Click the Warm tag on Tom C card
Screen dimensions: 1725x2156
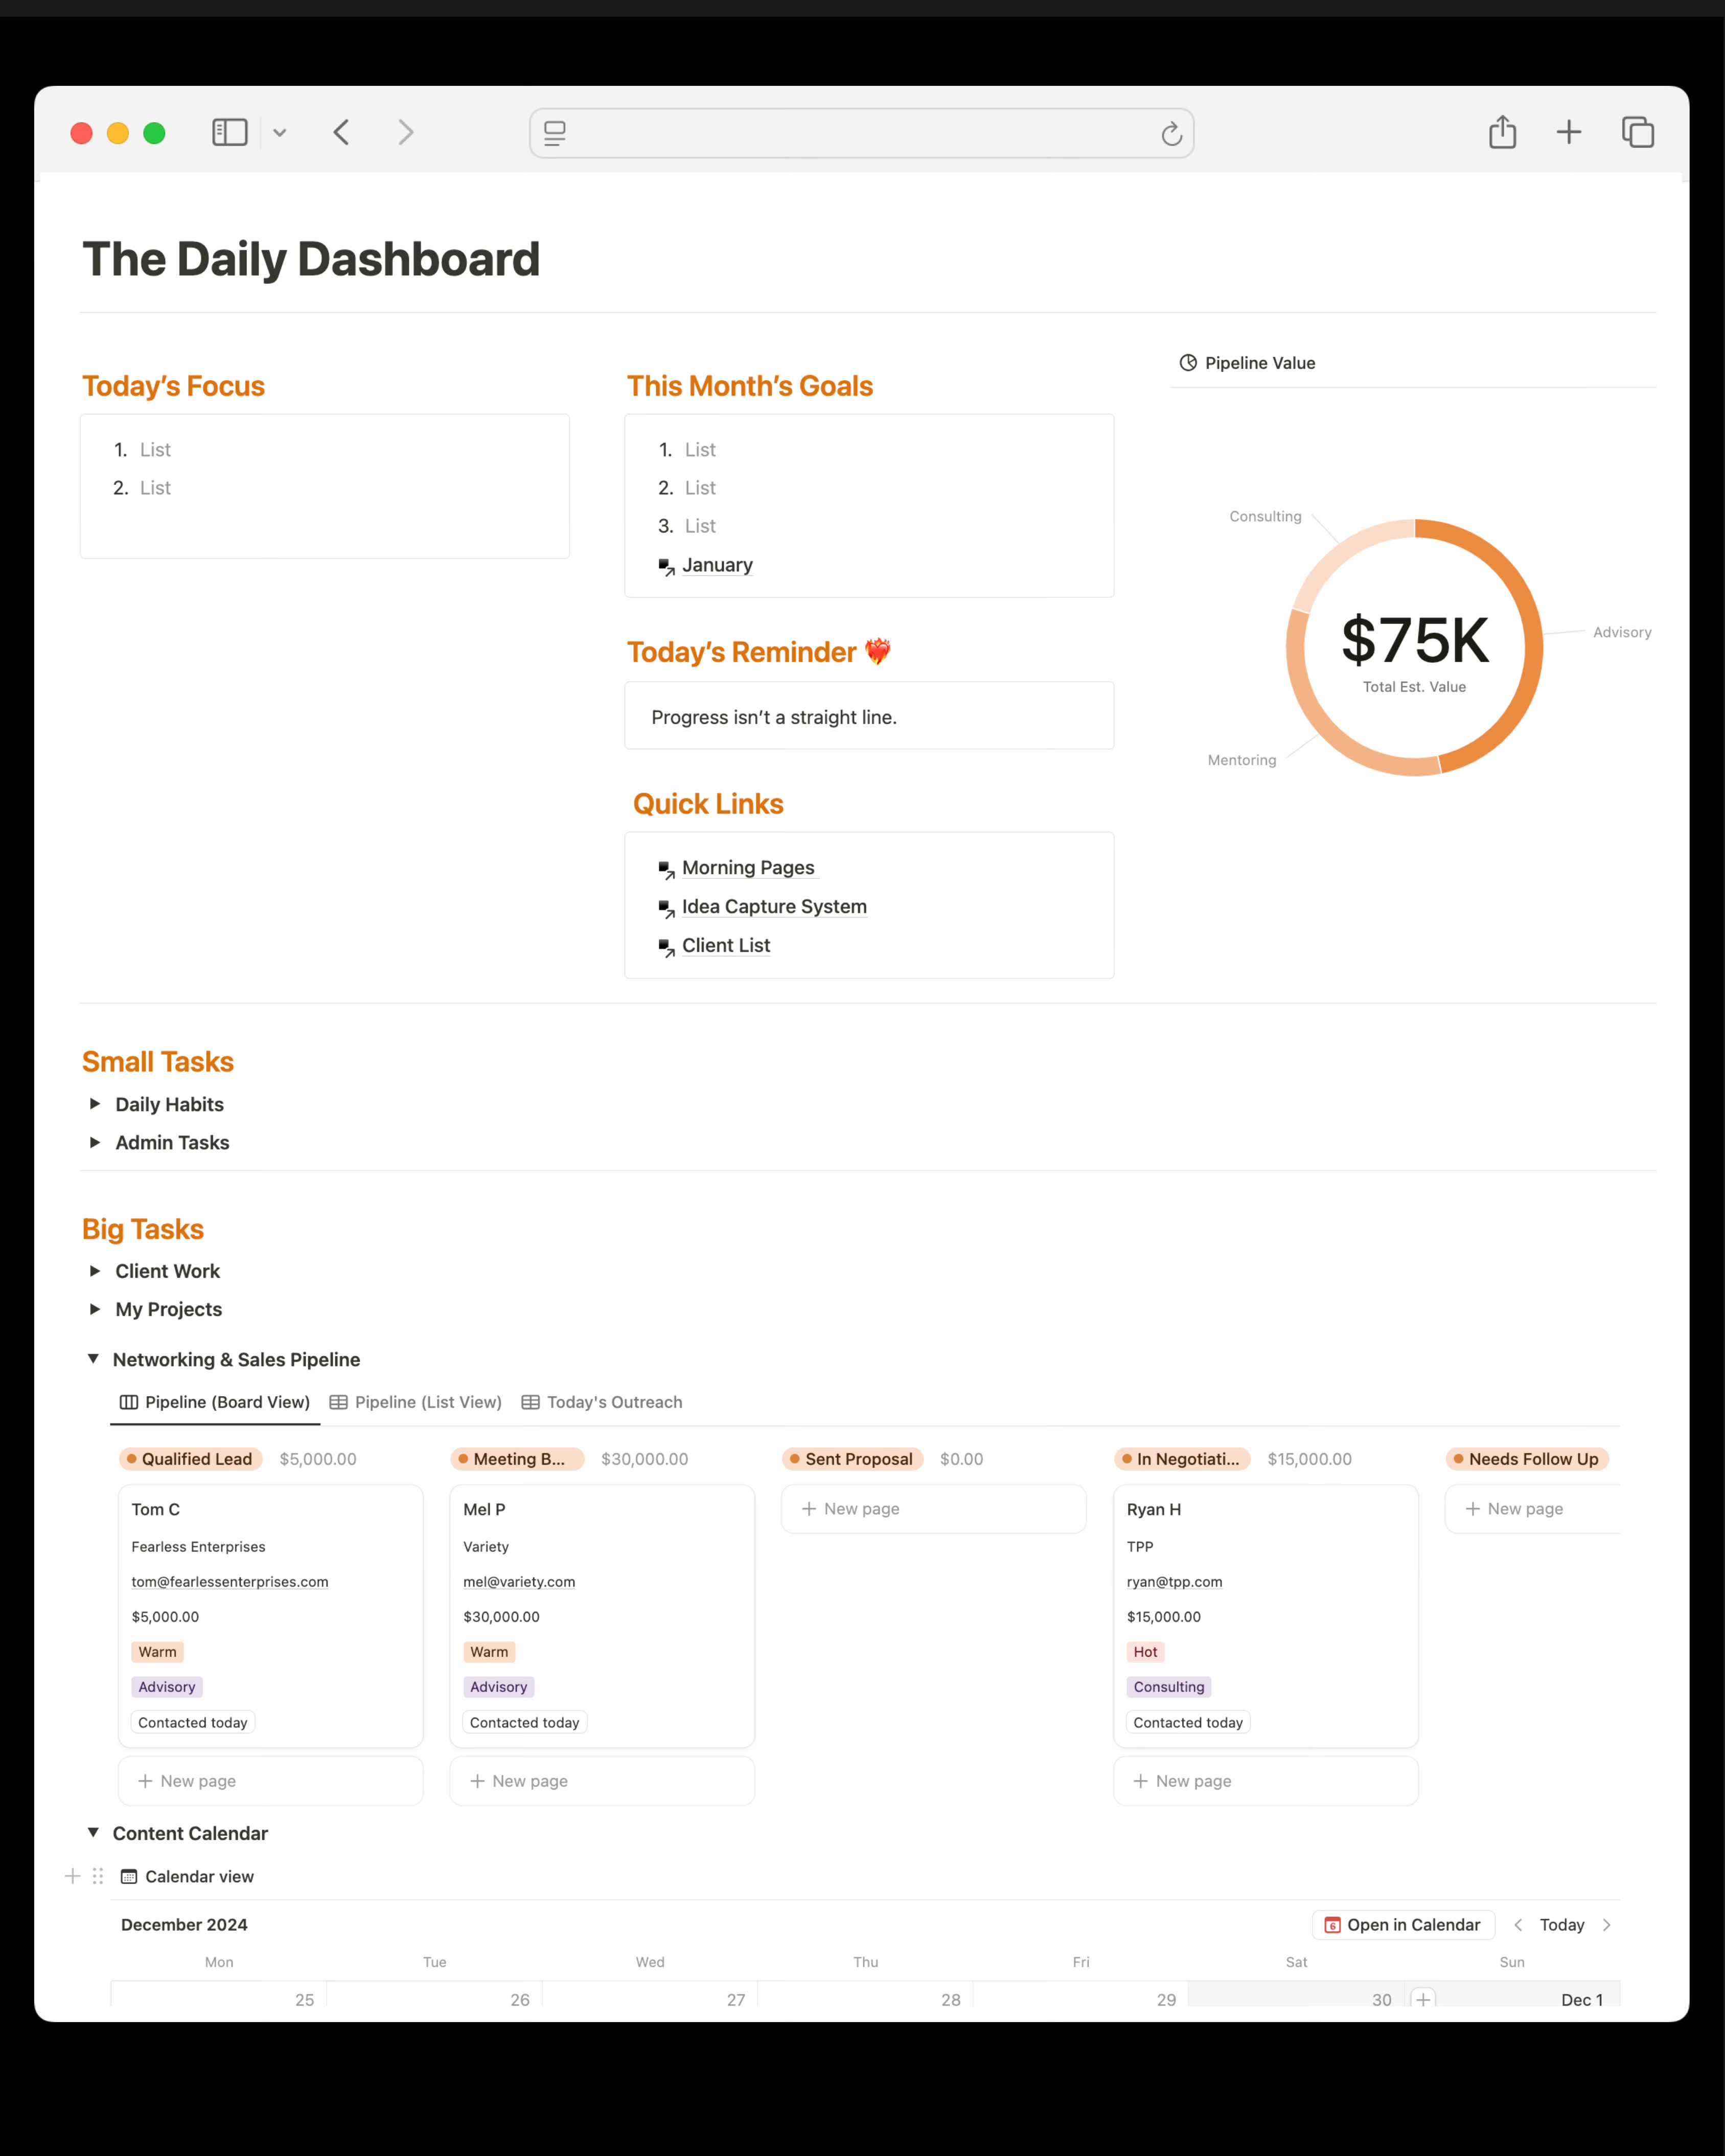point(157,1652)
